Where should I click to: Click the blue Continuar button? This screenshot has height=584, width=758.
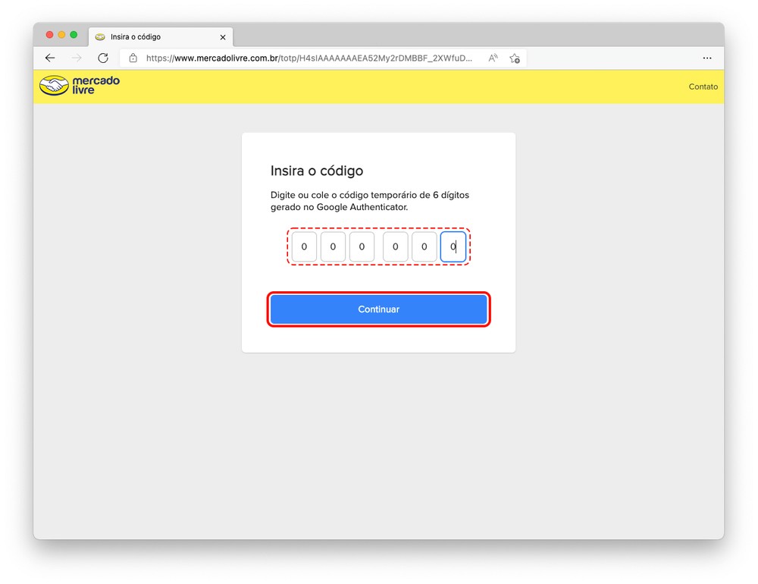[378, 309]
